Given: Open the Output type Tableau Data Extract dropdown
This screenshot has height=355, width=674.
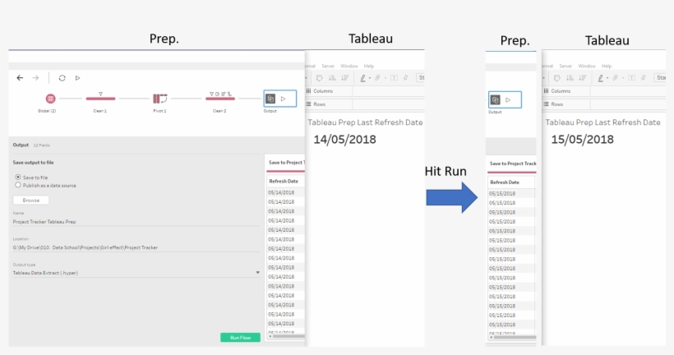Looking at the screenshot, I should pyautogui.click(x=136, y=273).
